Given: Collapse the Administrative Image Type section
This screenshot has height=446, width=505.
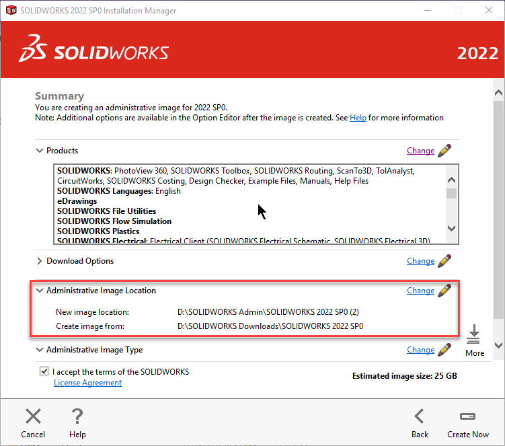Looking at the screenshot, I should (x=39, y=350).
